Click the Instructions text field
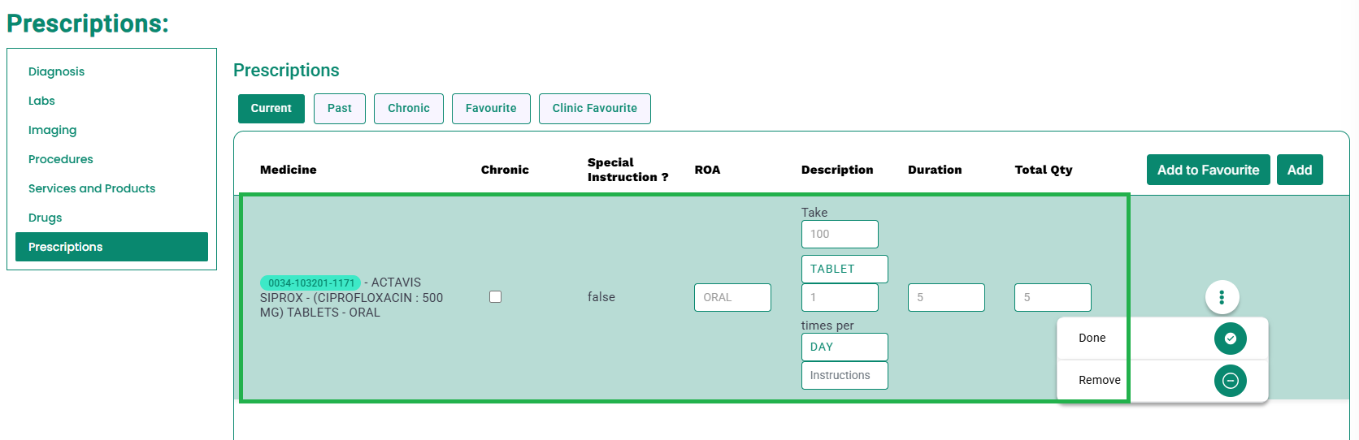This screenshot has height=440, width=1359. [x=844, y=375]
